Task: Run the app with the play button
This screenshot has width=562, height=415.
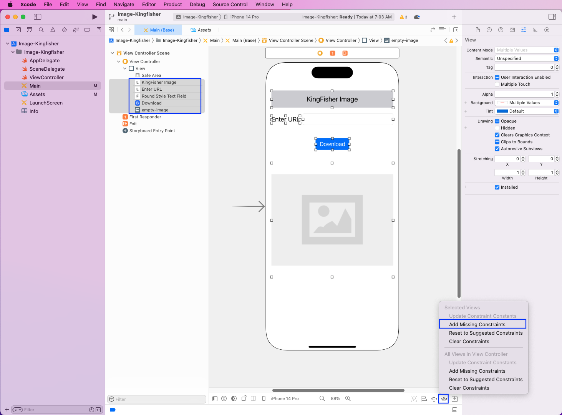Action: pyautogui.click(x=94, y=17)
